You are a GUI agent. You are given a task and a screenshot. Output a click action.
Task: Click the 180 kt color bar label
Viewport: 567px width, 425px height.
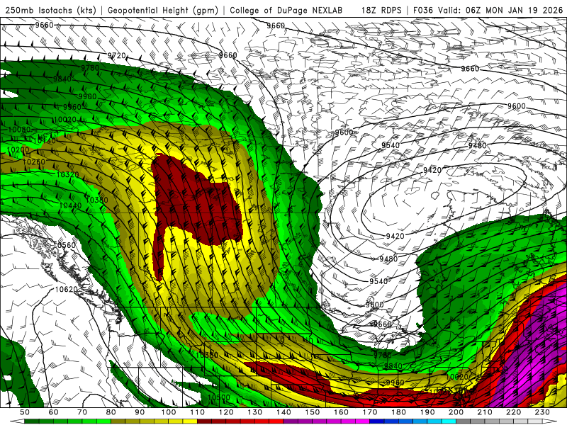[x=398, y=412]
